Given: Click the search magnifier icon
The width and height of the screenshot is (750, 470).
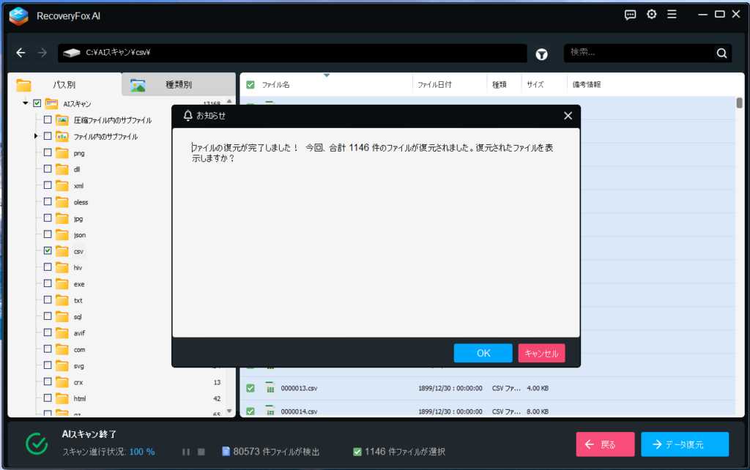Looking at the screenshot, I should tap(721, 53).
